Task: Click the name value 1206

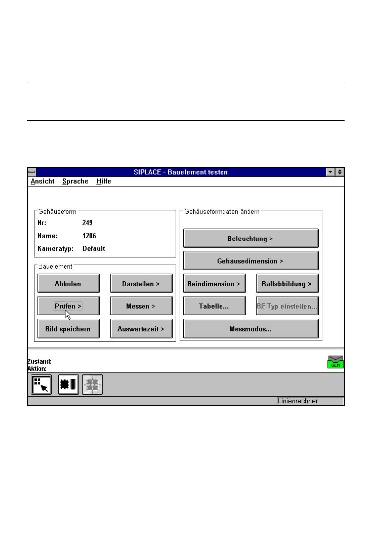Action: coord(90,236)
